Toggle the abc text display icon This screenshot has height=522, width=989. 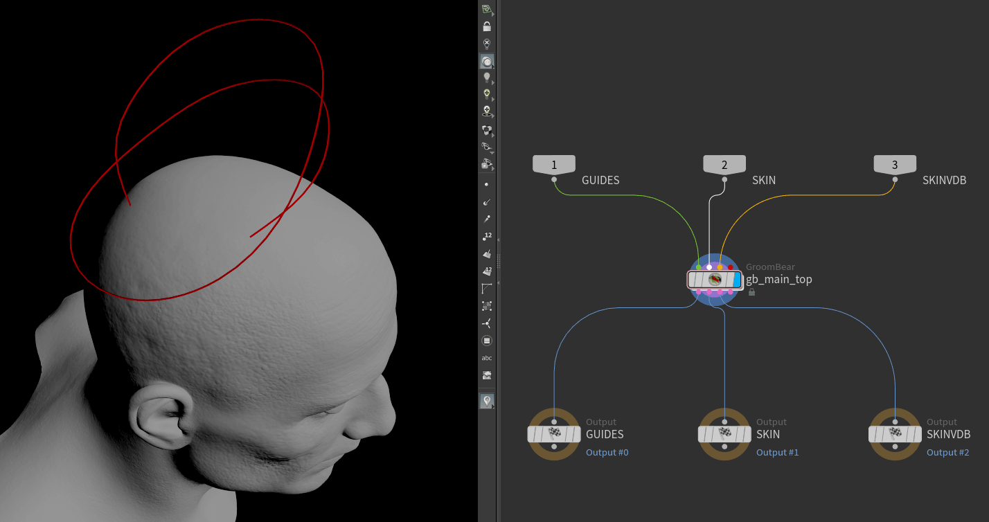click(487, 358)
